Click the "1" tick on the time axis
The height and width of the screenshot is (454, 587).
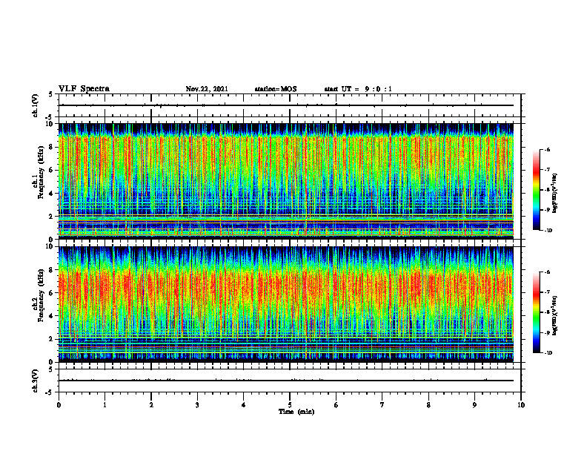coord(105,405)
